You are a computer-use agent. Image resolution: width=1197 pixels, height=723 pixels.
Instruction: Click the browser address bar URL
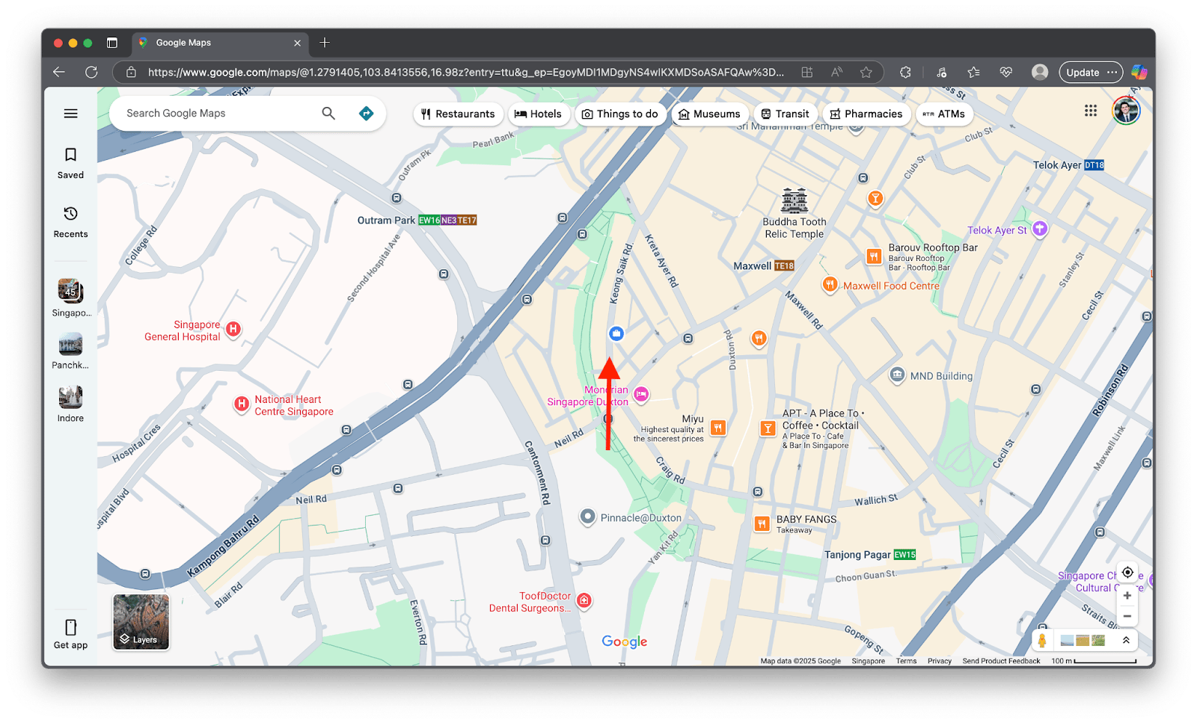pos(465,73)
